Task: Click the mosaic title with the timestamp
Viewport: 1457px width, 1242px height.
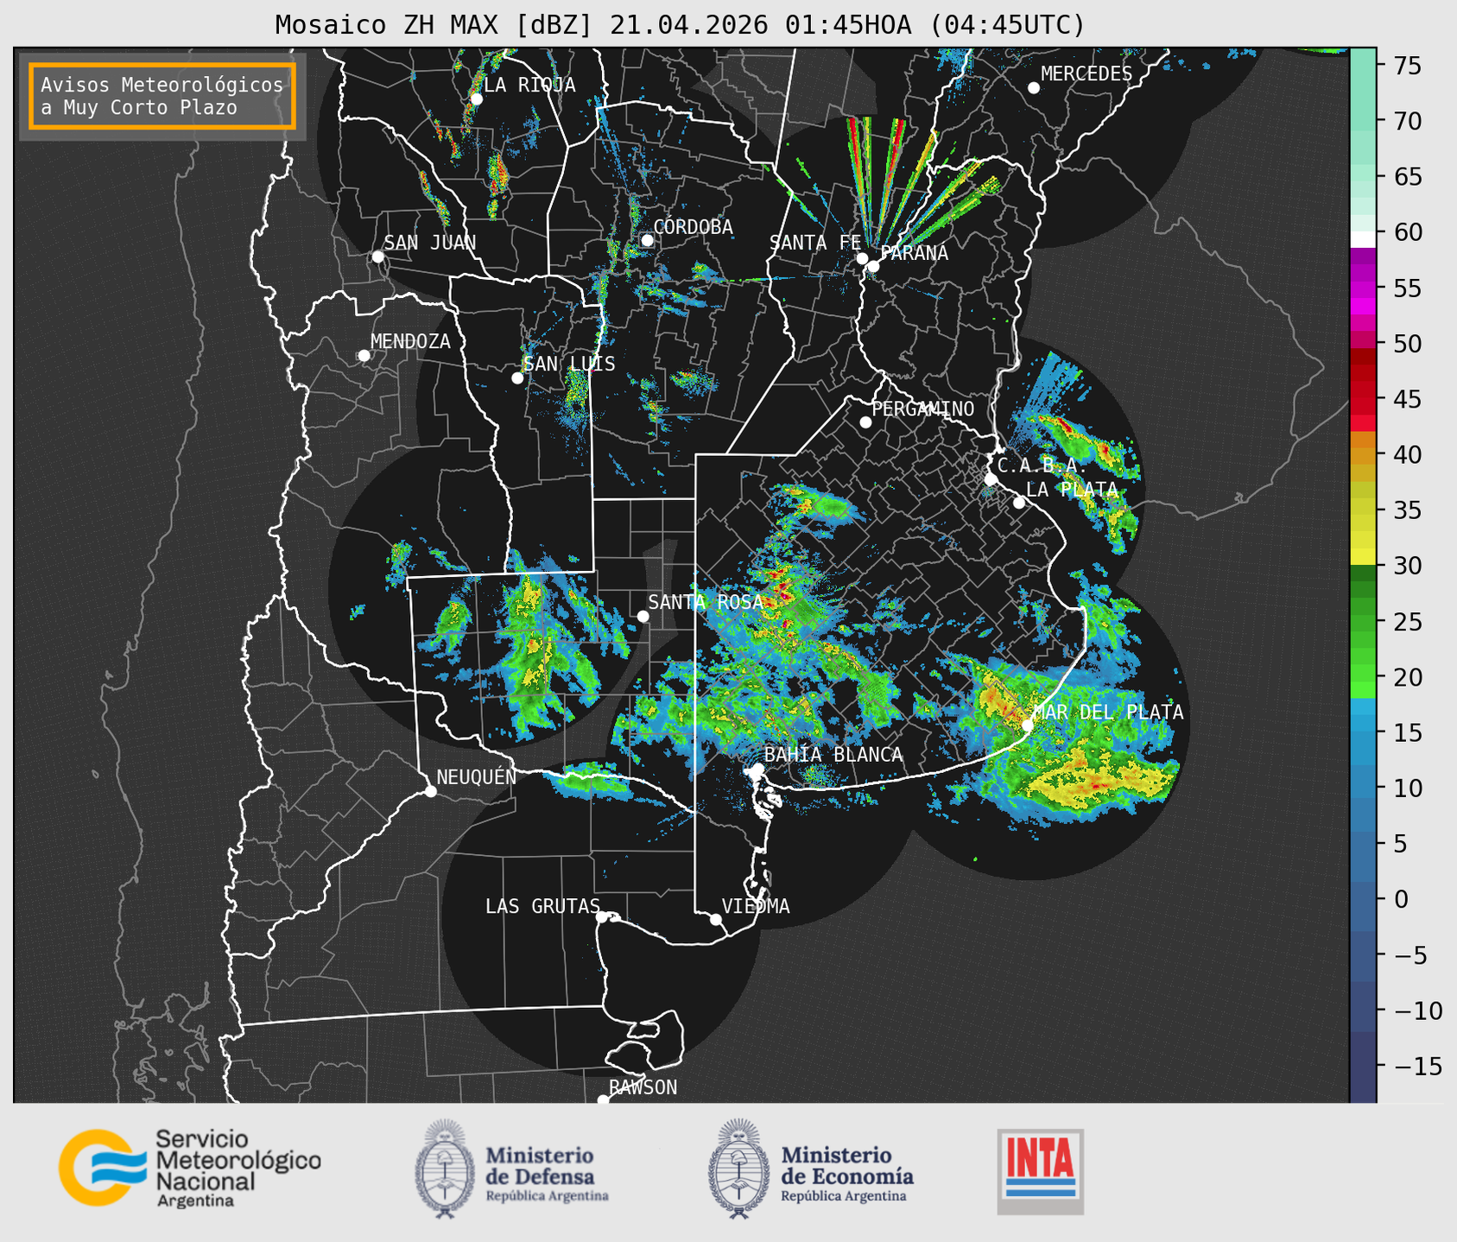Action: pyautogui.click(x=680, y=25)
